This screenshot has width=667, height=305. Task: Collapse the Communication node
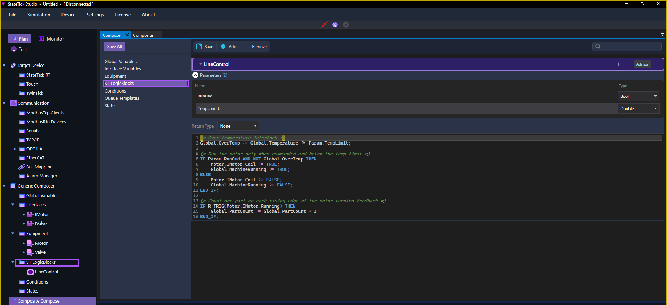pyautogui.click(x=4, y=103)
